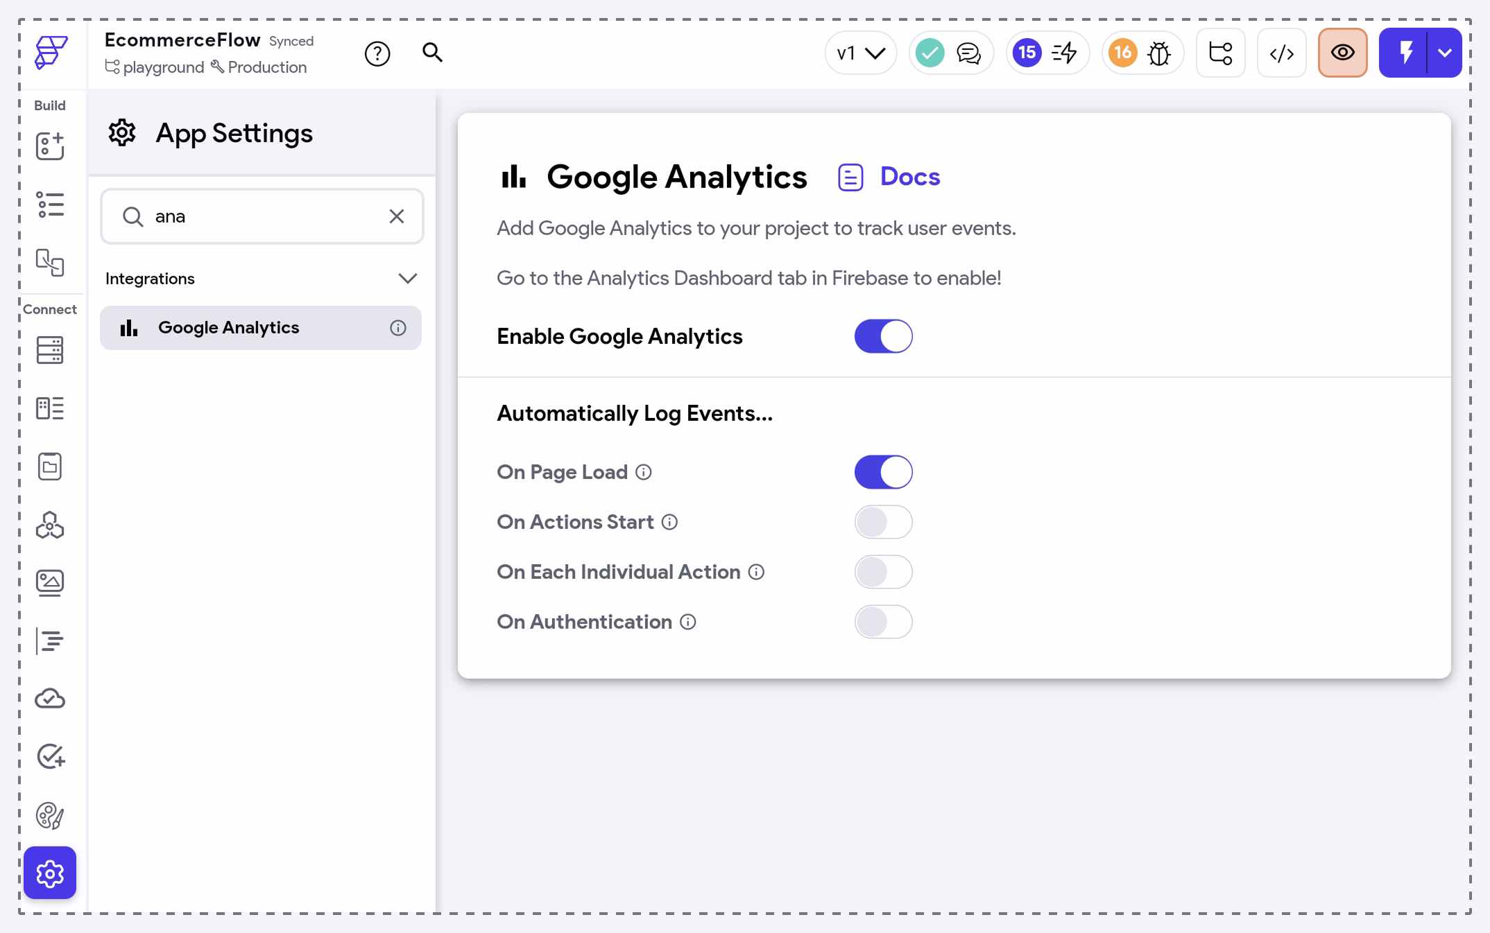The height and width of the screenshot is (933, 1490).
Task: Open the Media Assets image icon
Action: (50, 583)
